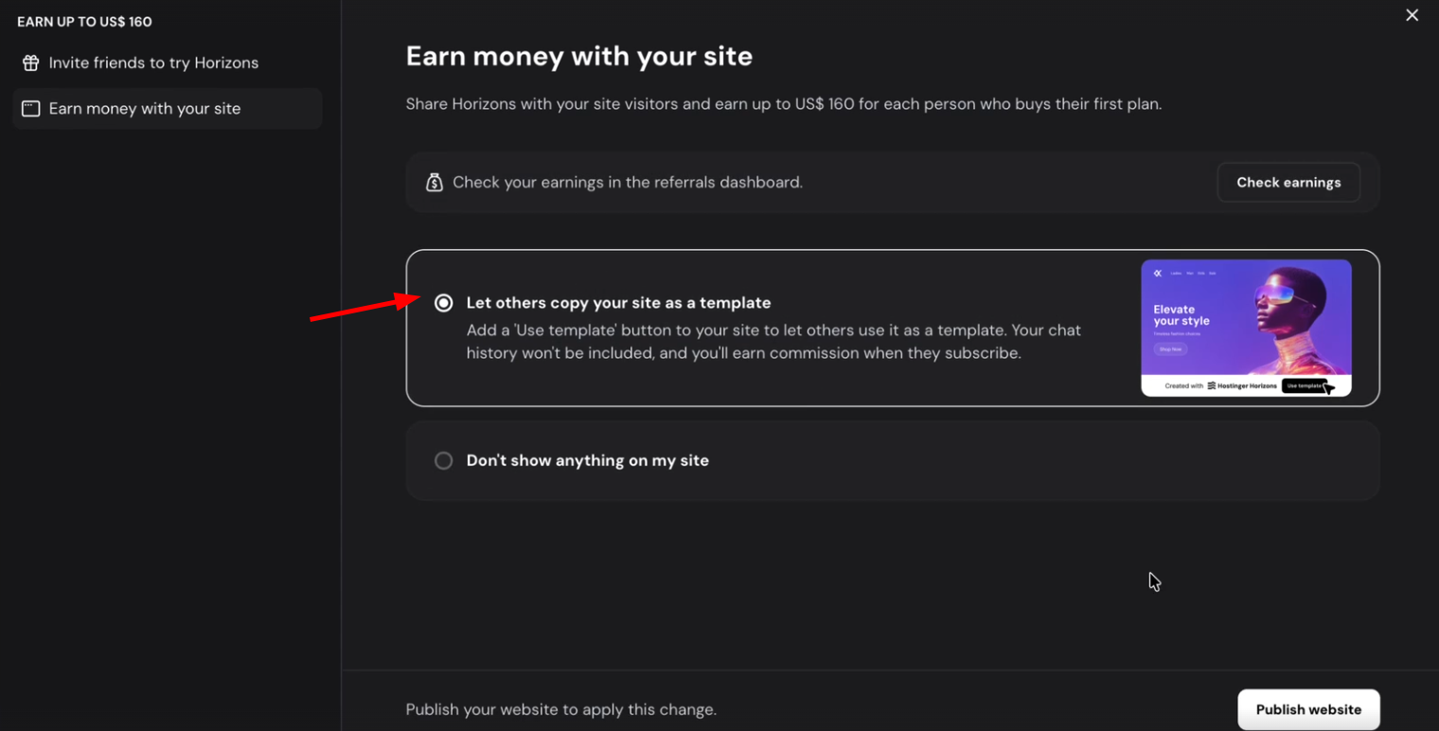The image size is (1439, 731).
Task: Click the Check earnings button
Action: (1288, 183)
